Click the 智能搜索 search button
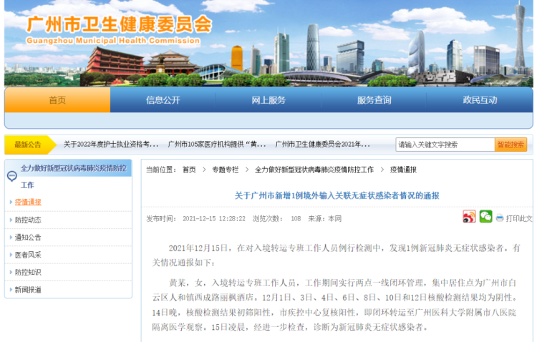This screenshot has width=537, height=342. point(511,145)
